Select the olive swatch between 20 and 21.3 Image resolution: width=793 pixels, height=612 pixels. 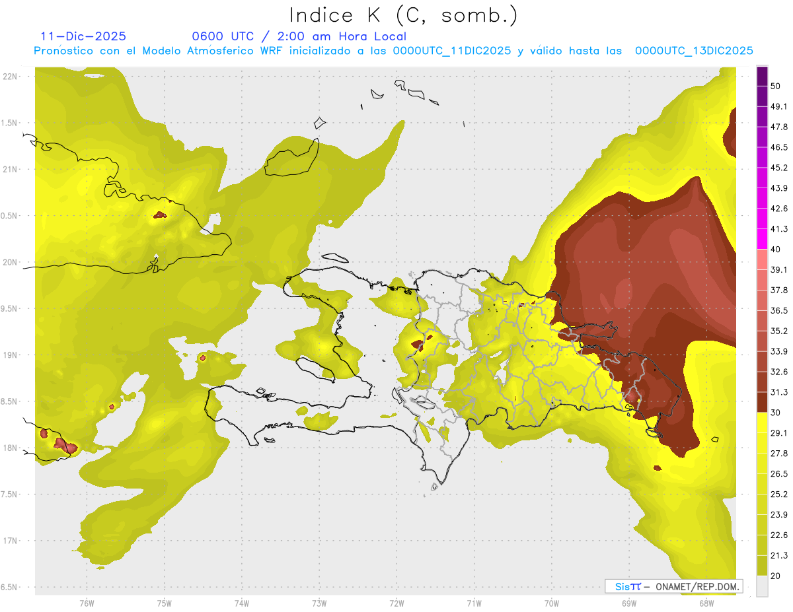tap(762, 566)
